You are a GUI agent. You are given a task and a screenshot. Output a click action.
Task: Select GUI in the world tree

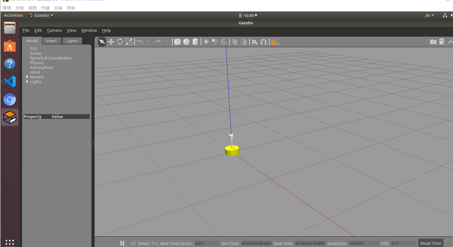point(33,49)
